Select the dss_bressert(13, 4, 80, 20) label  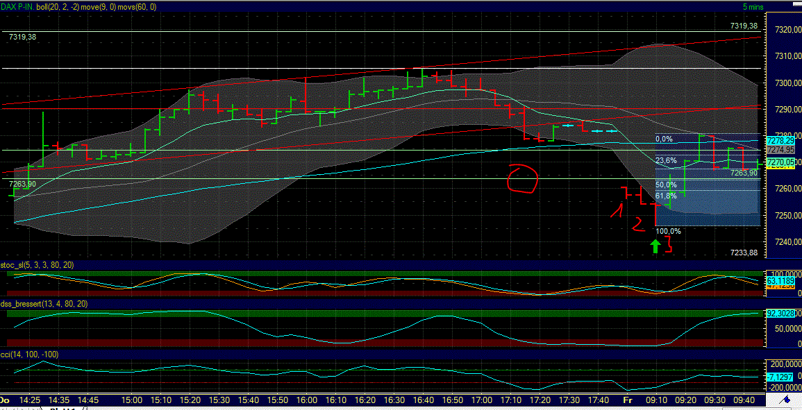(43, 303)
